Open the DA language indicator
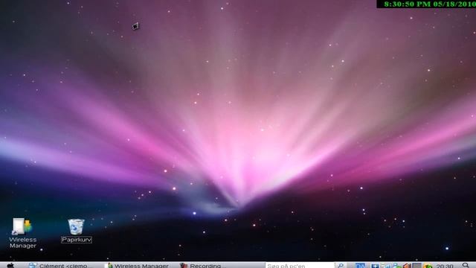This screenshot has width=476, height=268. (360, 266)
